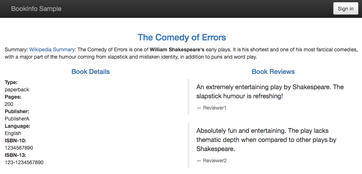Click The Comedy of Errors title
This screenshot has height=174, width=362.
point(182,37)
